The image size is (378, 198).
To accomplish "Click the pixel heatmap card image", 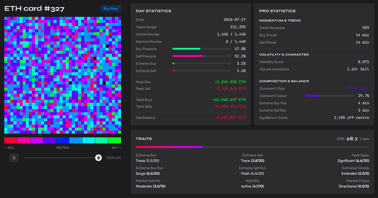I will pos(63,75).
